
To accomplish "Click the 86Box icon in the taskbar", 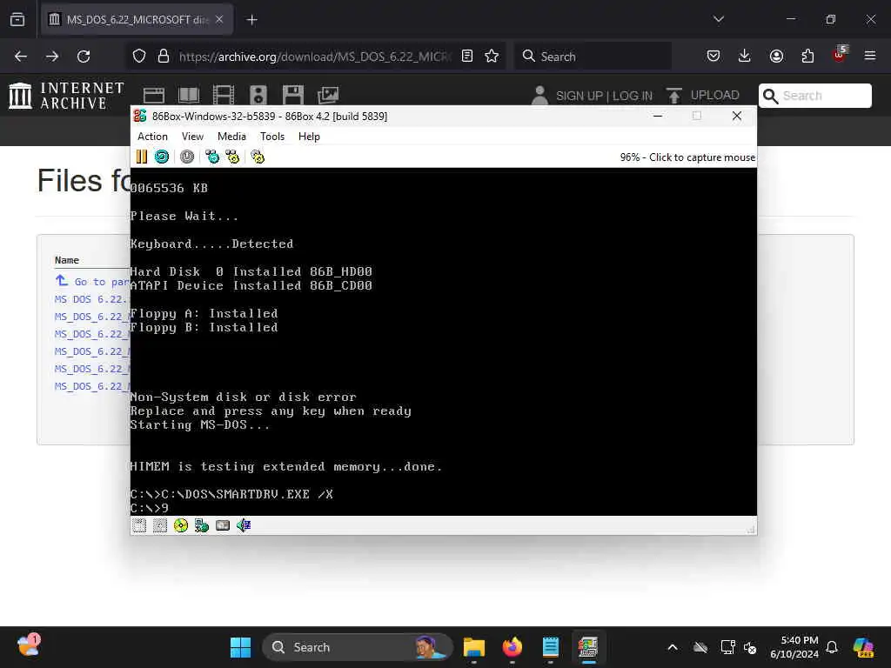I will coord(589,647).
